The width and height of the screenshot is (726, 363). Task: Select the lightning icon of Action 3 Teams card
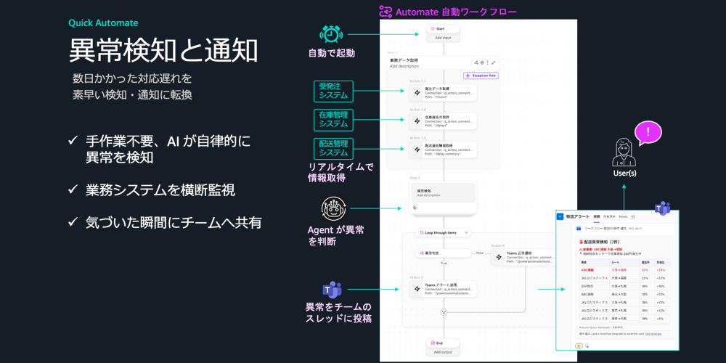417,288
